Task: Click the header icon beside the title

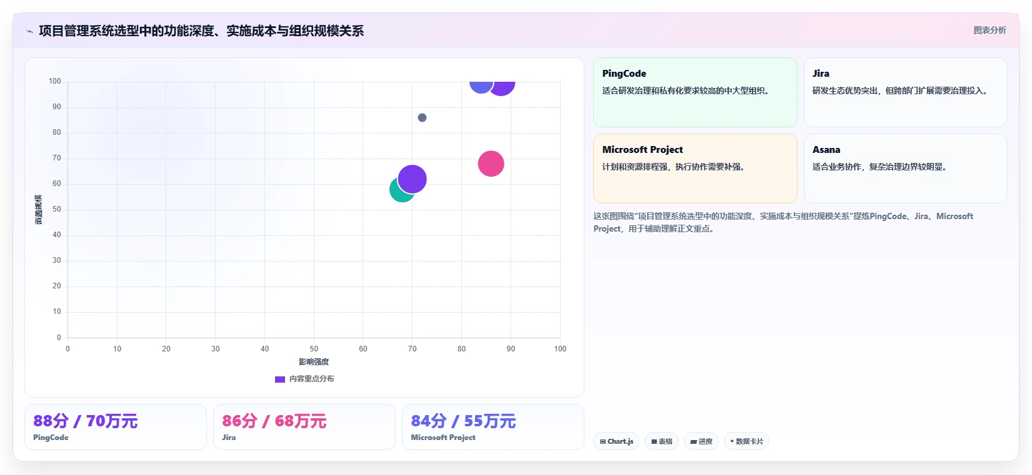Action: (29, 31)
